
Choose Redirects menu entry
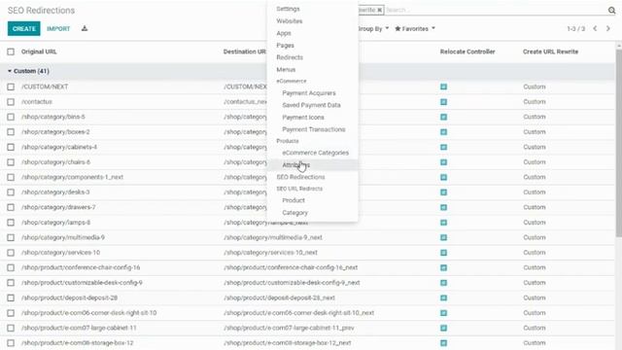290,57
